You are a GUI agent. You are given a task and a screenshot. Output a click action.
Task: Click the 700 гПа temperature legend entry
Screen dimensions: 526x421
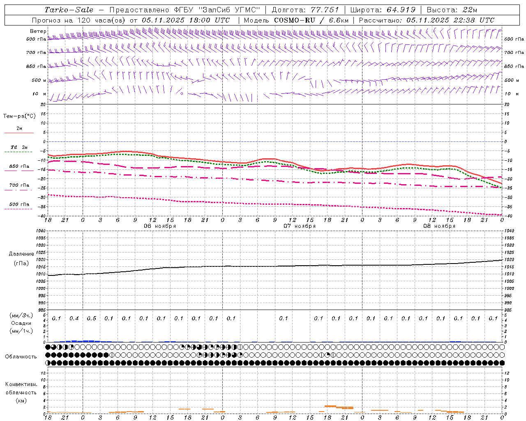19,185
